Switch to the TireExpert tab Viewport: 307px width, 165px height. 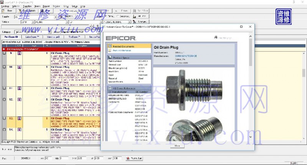click(x=74, y=37)
